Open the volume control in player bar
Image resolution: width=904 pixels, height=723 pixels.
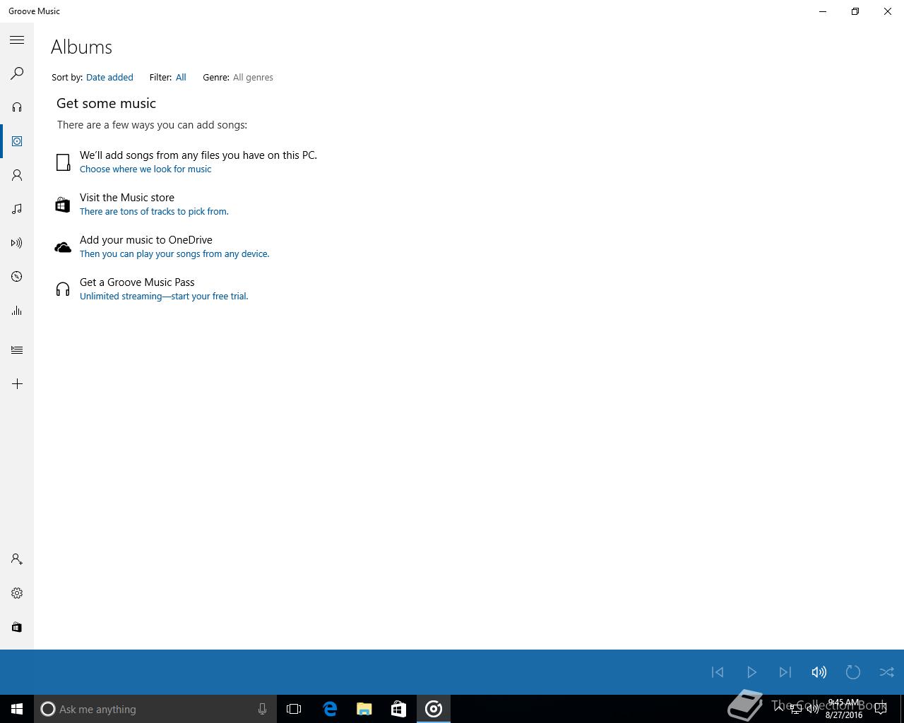tap(819, 672)
